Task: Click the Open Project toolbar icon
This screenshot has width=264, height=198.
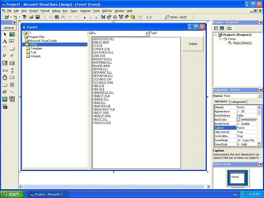Action: pos(31,17)
